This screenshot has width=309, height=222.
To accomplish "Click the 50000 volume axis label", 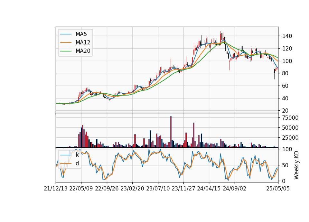I will [290, 128].
